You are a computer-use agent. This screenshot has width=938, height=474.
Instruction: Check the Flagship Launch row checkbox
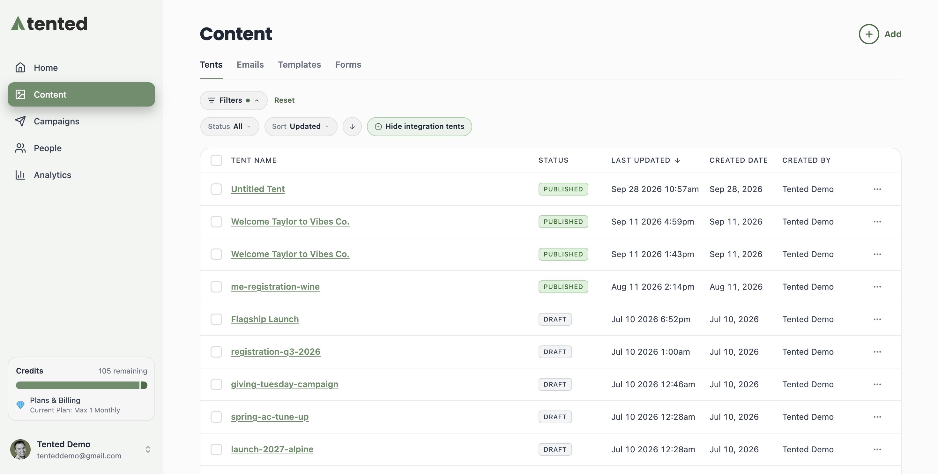tap(216, 319)
